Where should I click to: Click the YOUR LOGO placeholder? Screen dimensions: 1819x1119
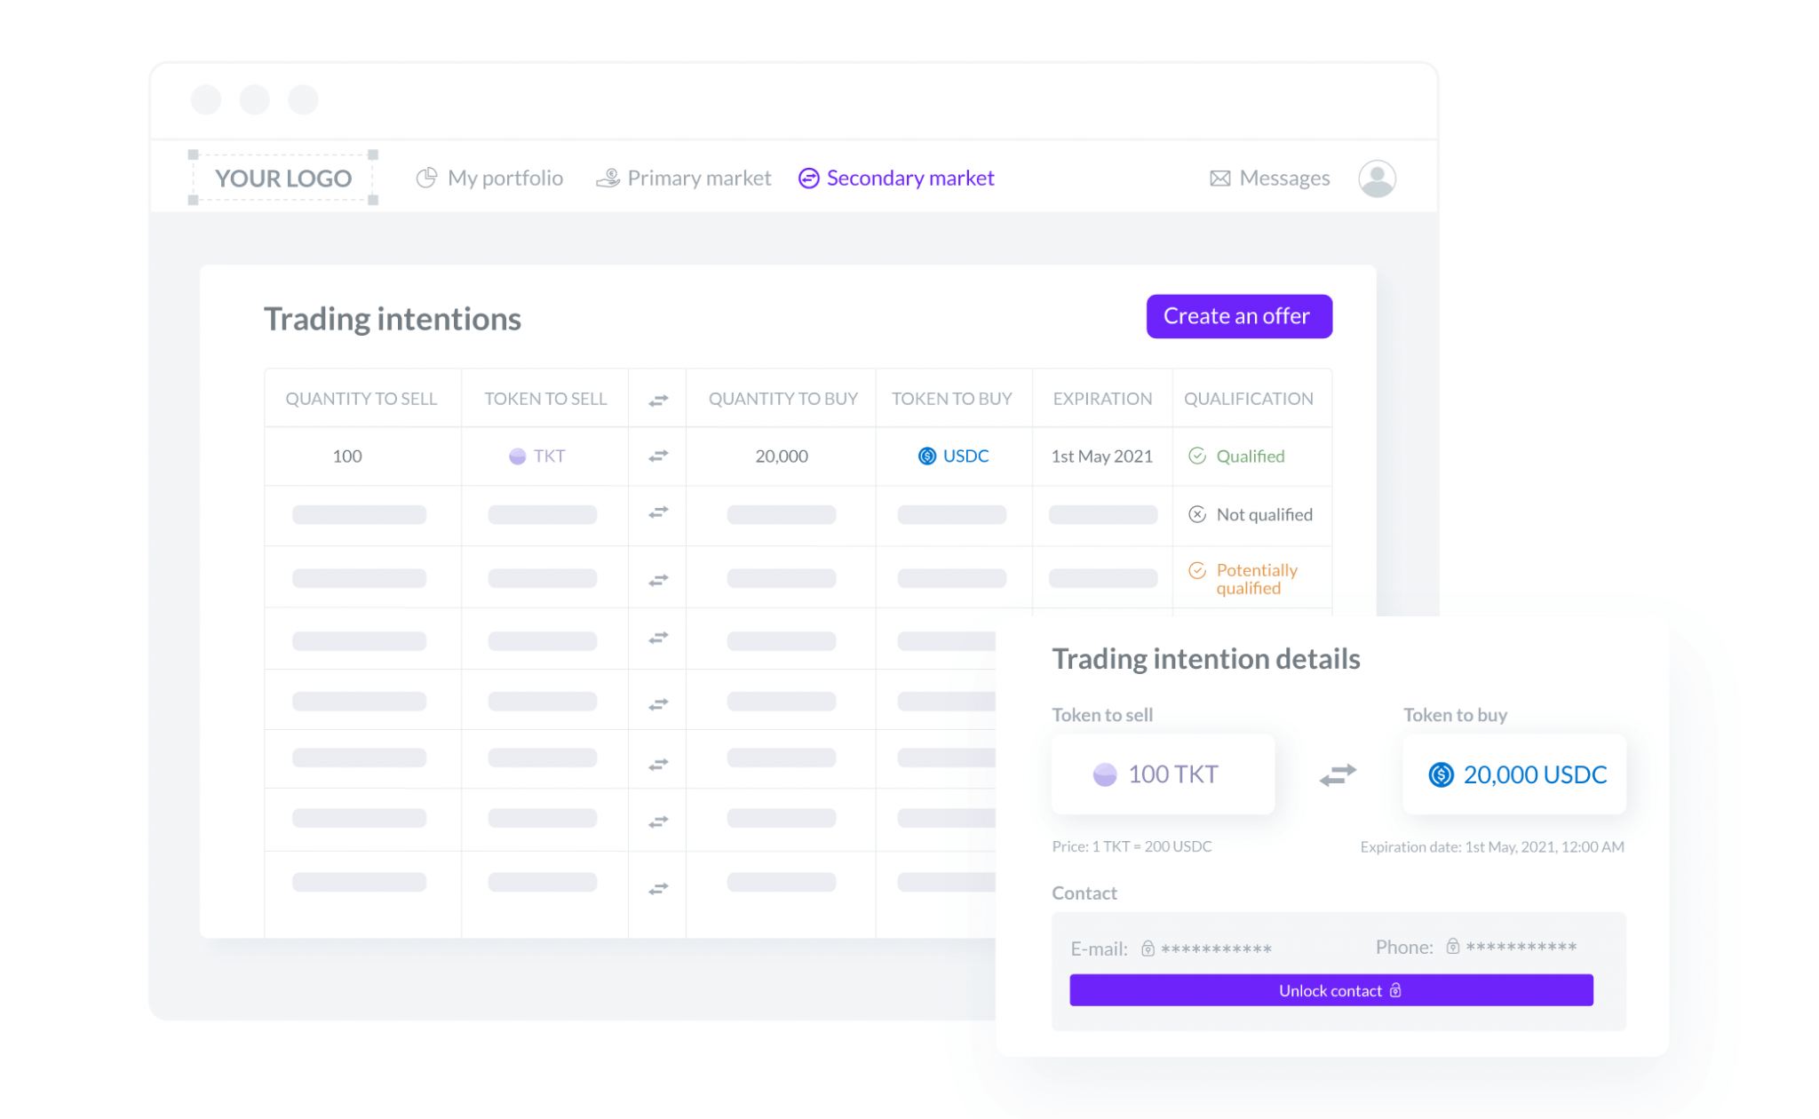pos(283,179)
